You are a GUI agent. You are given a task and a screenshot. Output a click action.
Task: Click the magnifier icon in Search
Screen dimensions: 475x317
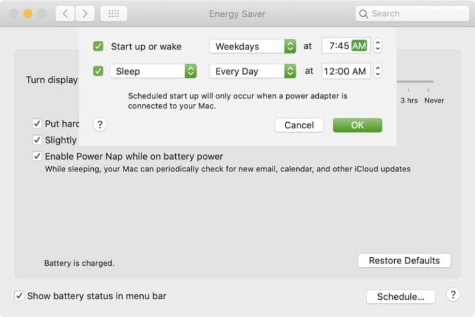click(x=363, y=14)
